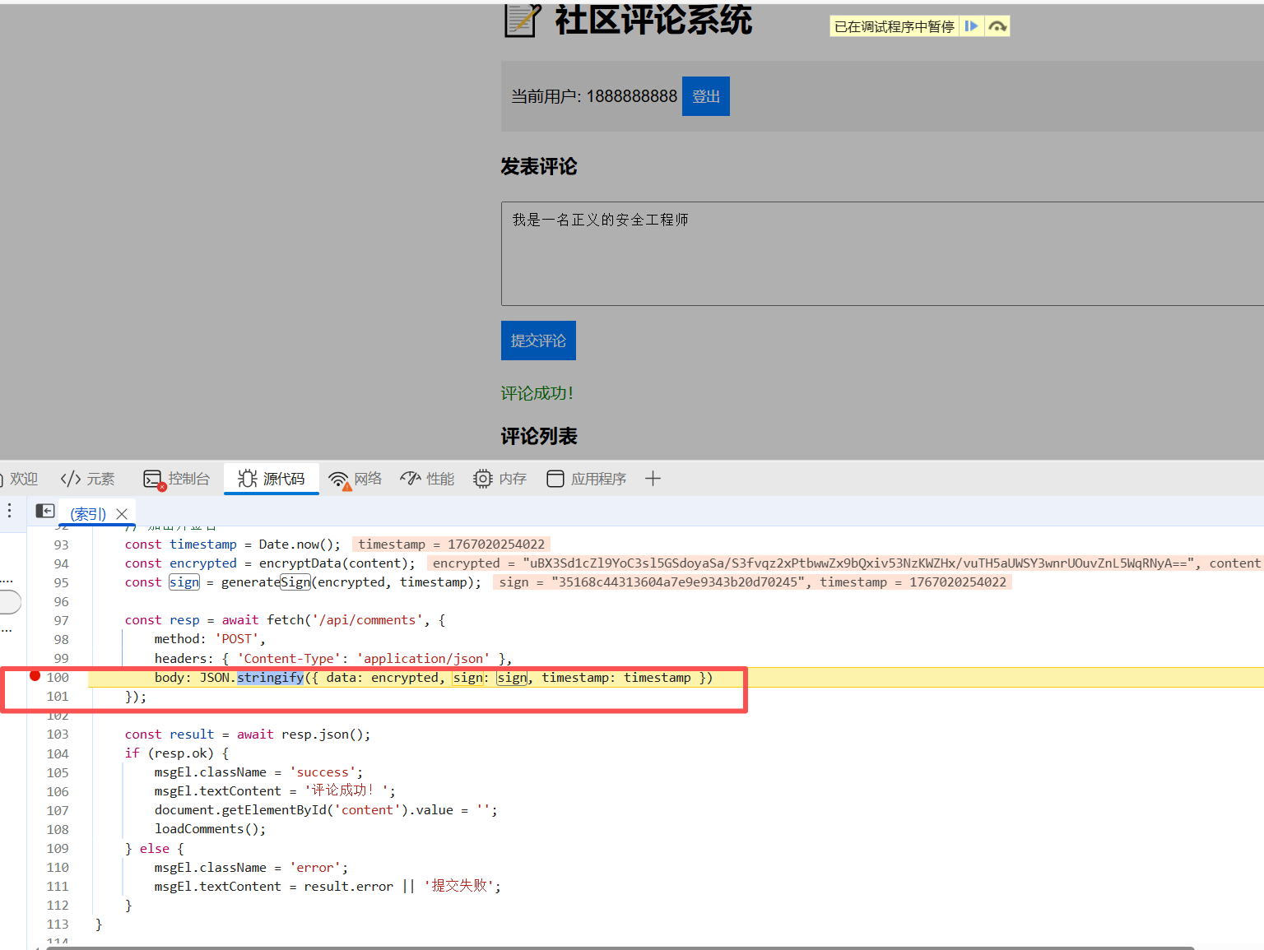Remove the breakpoint on line 100
1264x950 pixels.
(x=35, y=676)
